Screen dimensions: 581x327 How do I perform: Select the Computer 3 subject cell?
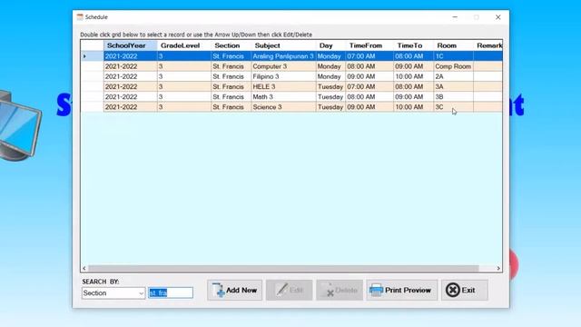click(x=283, y=66)
